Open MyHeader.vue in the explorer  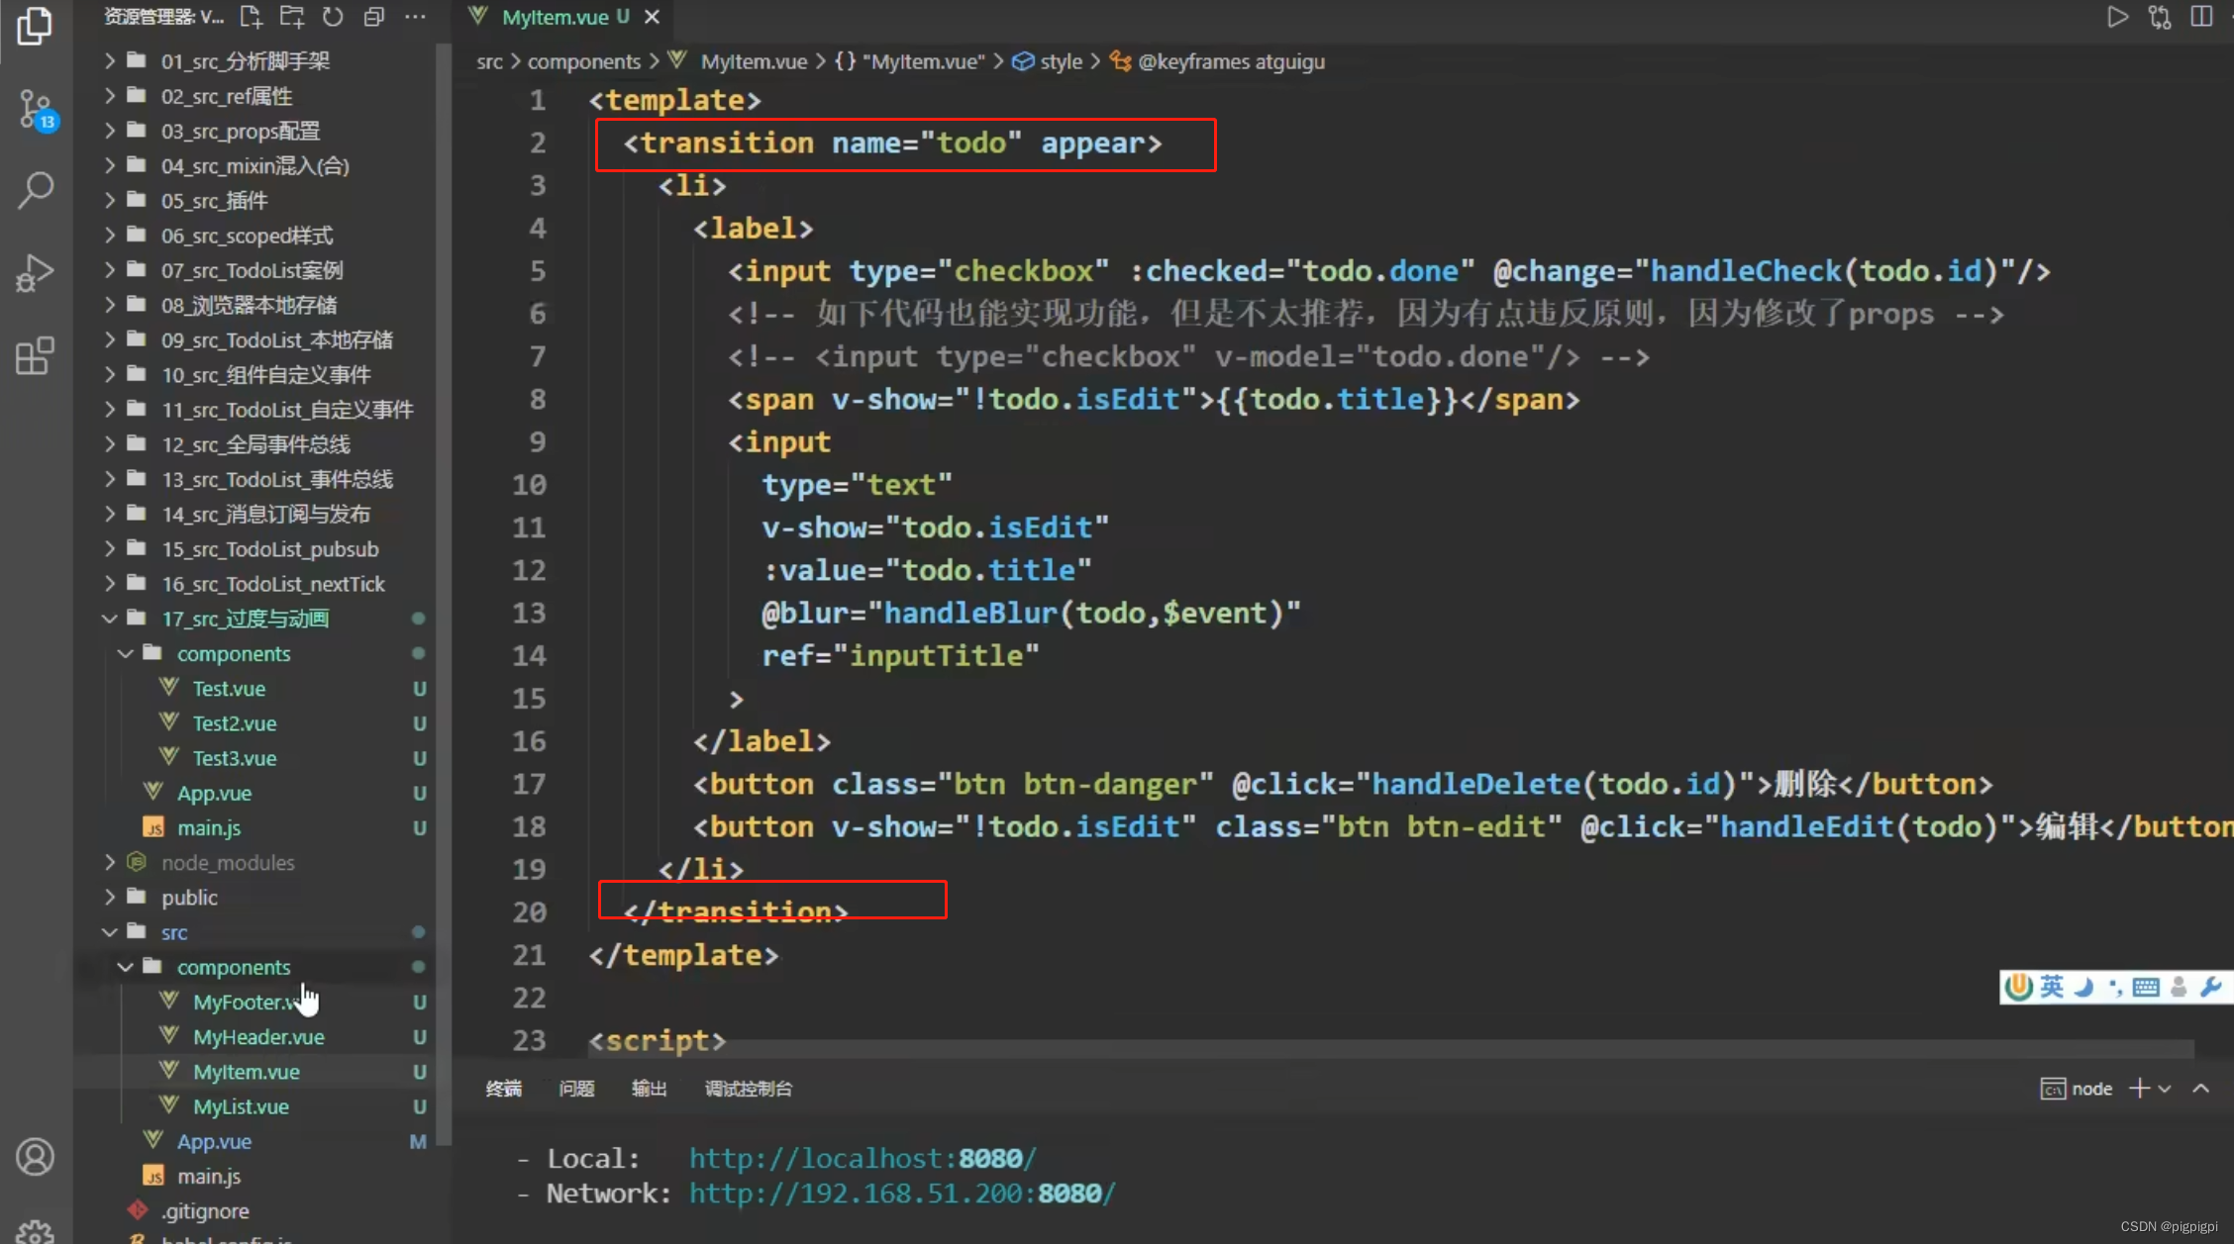pos(258,1037)
